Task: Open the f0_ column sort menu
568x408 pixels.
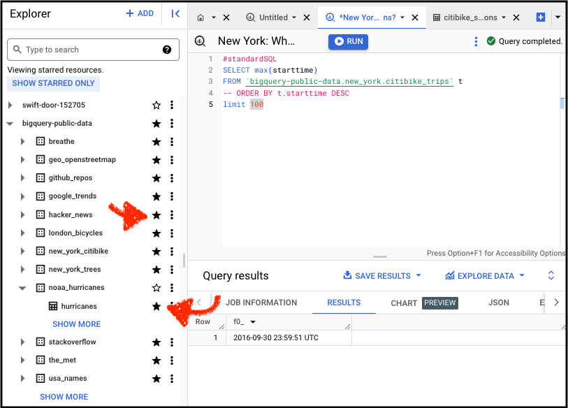Action: (x=253, y=322)
